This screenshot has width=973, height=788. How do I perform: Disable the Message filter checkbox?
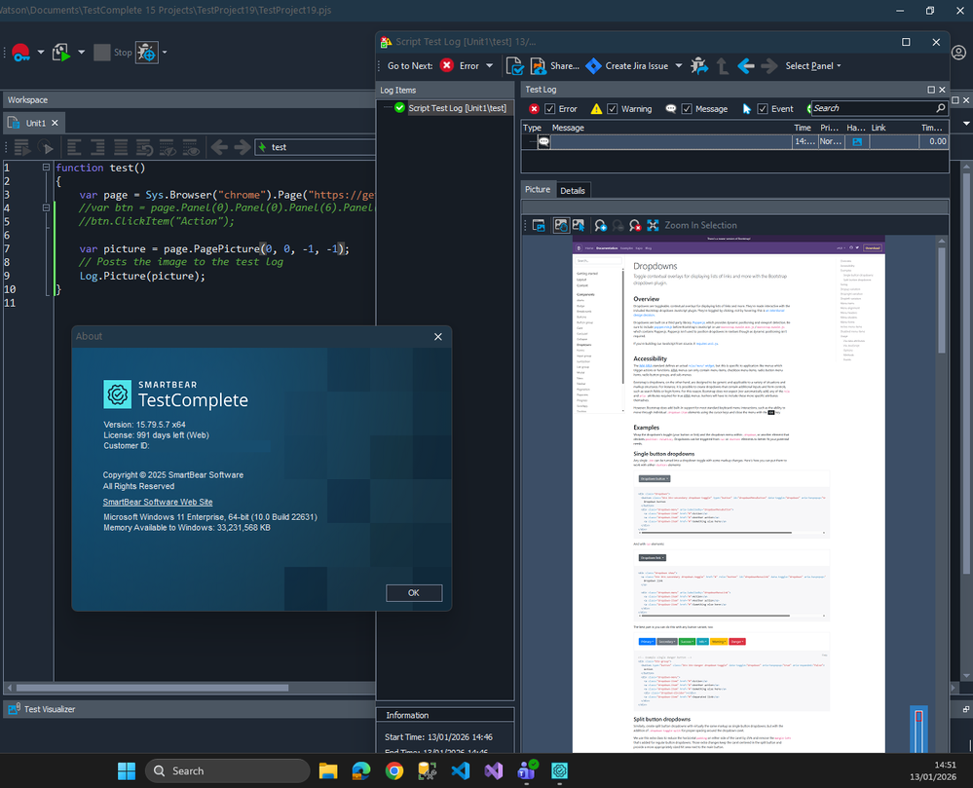click(688, 109)
